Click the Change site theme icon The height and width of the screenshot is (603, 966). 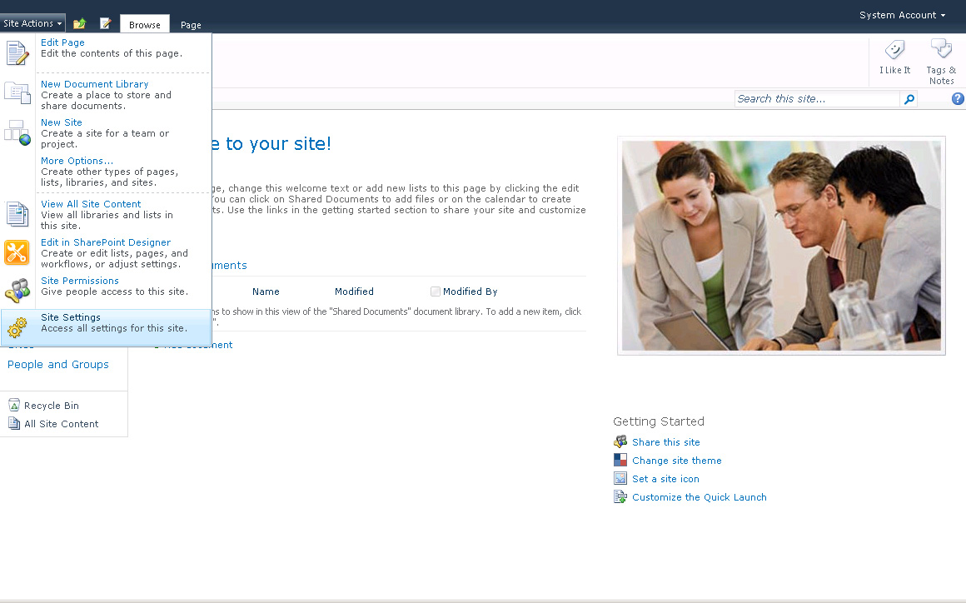click(620, 460)
